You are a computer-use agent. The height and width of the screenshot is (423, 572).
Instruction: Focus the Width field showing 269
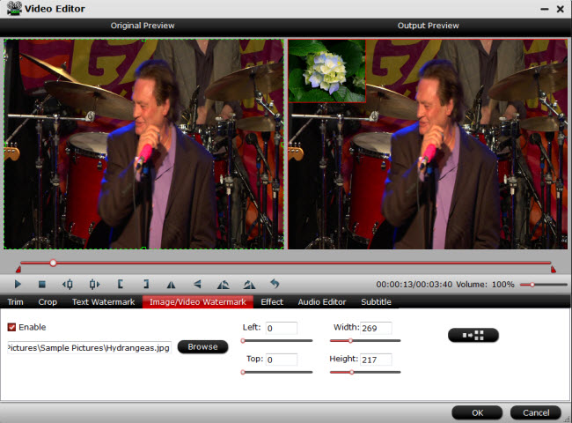pos(376,328)
